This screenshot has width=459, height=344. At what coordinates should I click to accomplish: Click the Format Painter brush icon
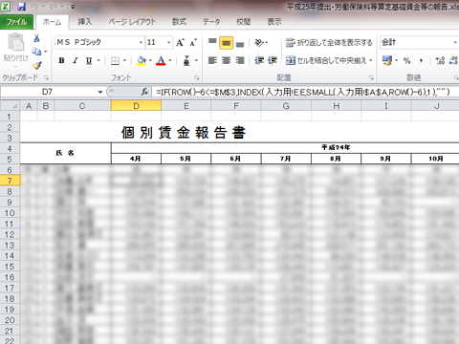(37, 65)
